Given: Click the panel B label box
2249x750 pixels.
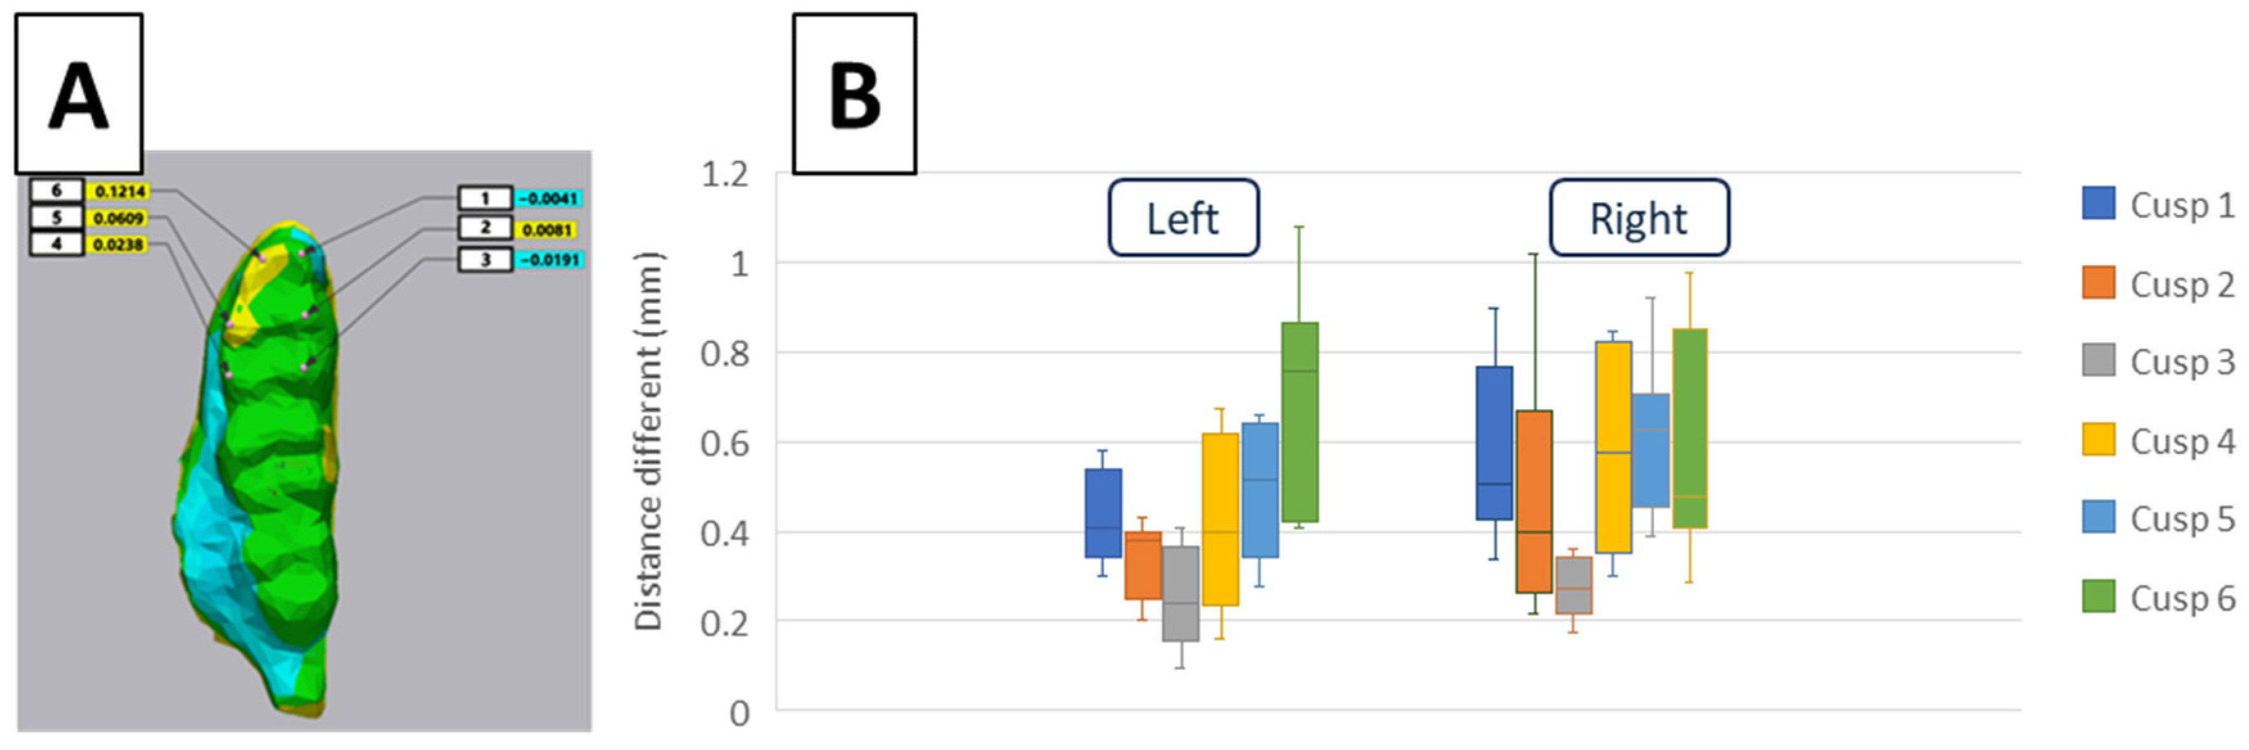Looking at the screenshot, I should (854, 93).
